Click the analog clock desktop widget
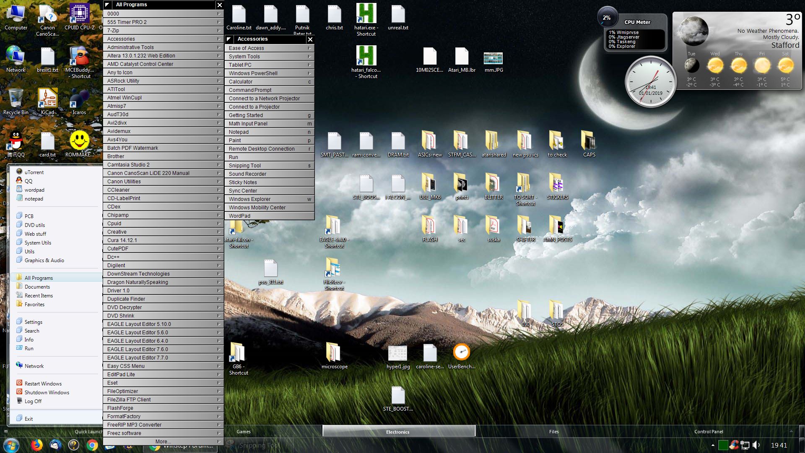 pyautogui.click(x=650, y=82)
